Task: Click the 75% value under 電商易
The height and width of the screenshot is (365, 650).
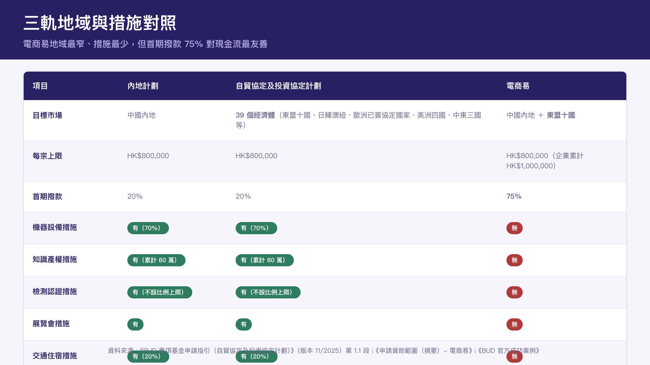Action: [514, 196]
